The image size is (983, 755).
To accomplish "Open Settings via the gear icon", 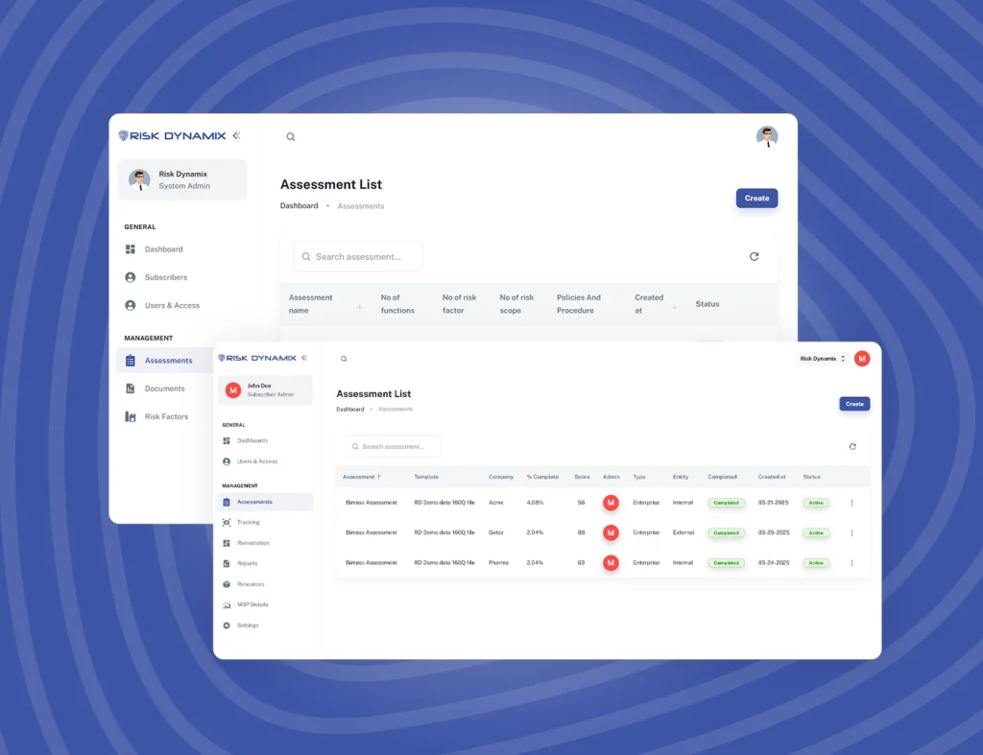I will 227,625.
